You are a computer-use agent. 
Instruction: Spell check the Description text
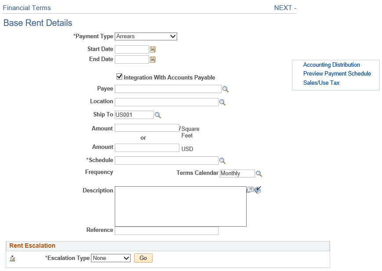(258, 190)
